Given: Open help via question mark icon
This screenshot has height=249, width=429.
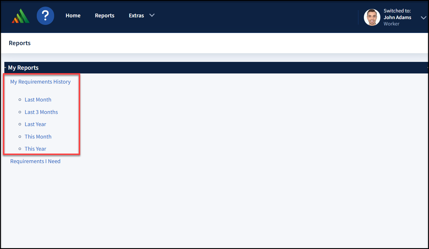Looking at the screenshot, I should click(45, 16).
